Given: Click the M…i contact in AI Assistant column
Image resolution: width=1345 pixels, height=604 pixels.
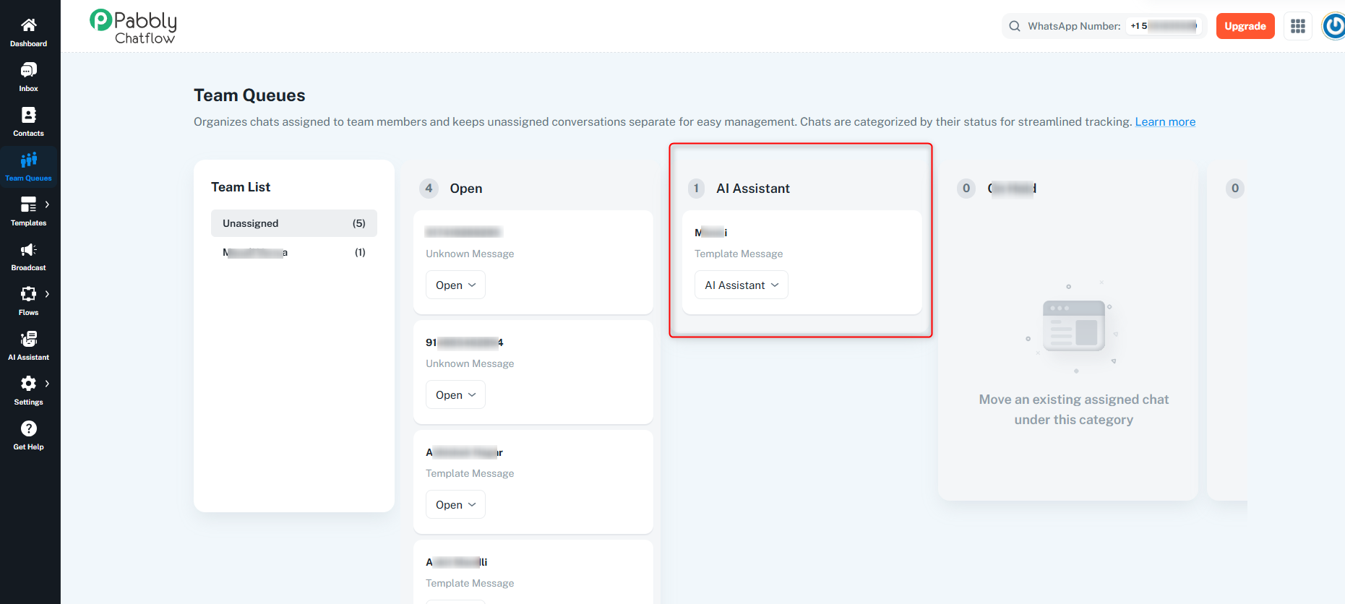Looking at the screenshot, I should click(x=711, y=233).
